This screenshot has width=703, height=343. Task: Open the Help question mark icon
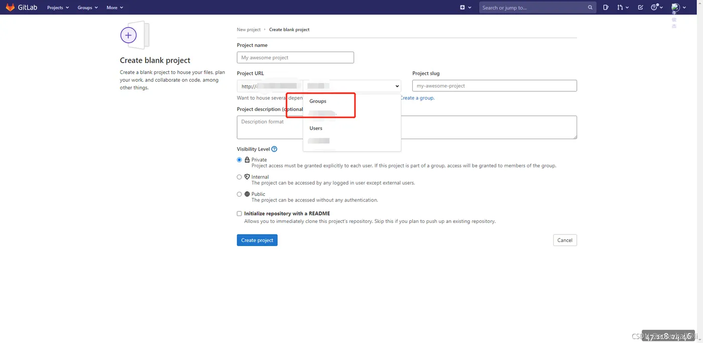click(x=654, y=8)
